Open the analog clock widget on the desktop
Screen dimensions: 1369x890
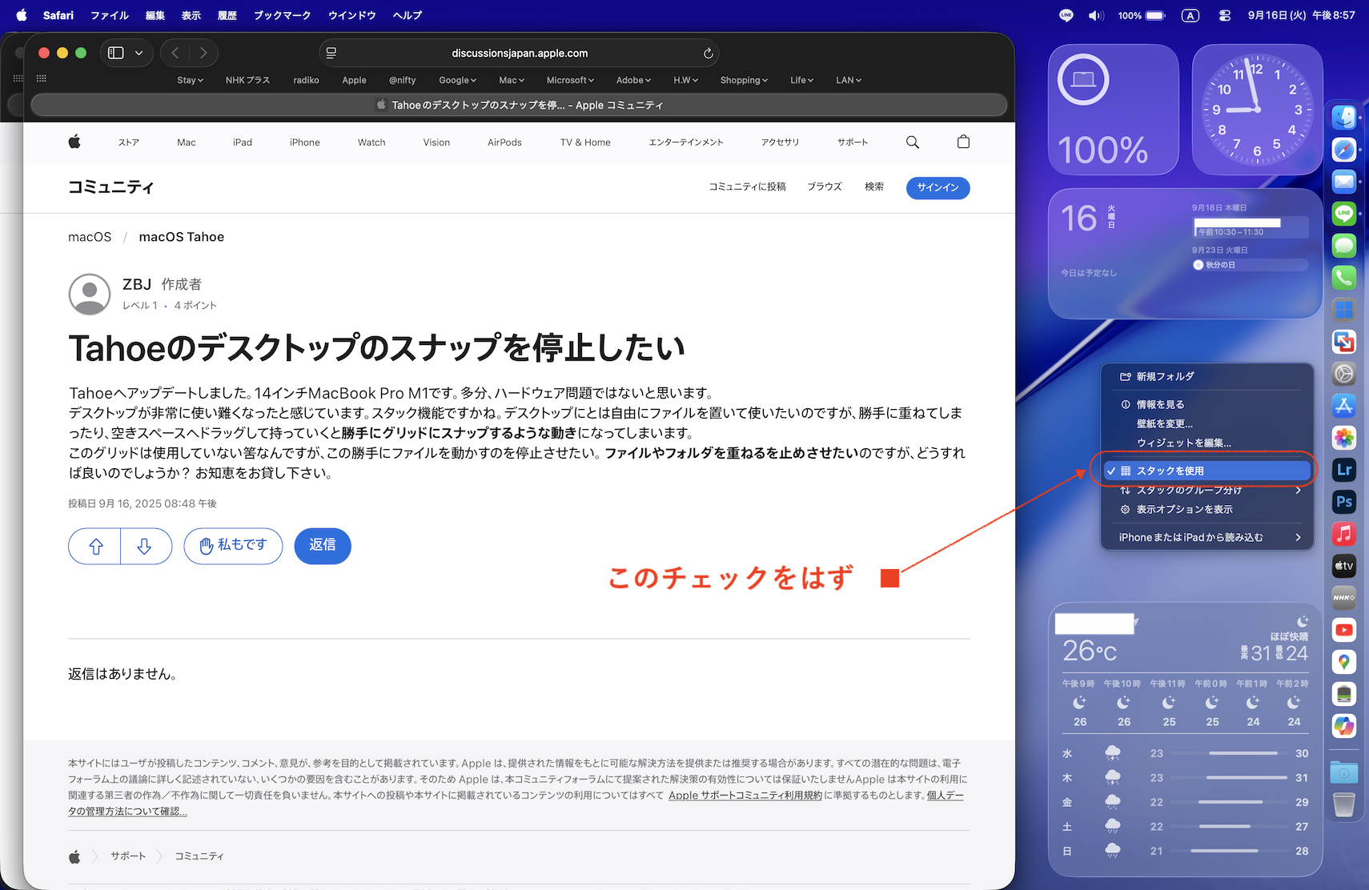pyautogui.click(x=1257, y=110)
